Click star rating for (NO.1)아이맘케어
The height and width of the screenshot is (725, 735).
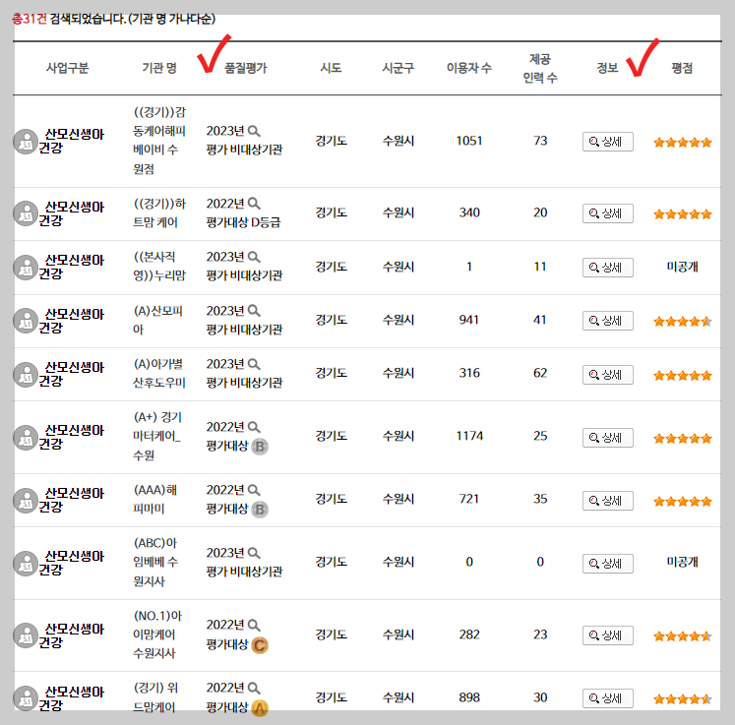coord(683,635)
